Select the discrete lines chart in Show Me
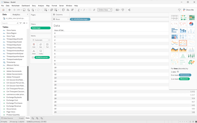 183,43
